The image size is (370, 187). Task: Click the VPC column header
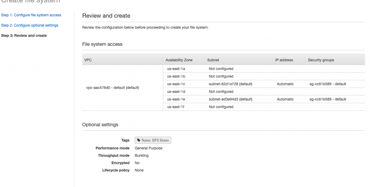click(88, 60)
